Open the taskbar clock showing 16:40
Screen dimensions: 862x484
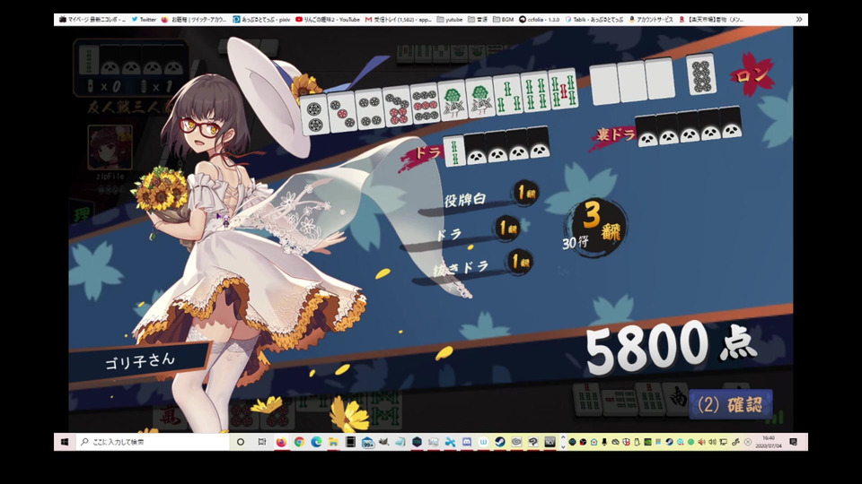click(769, 442)
